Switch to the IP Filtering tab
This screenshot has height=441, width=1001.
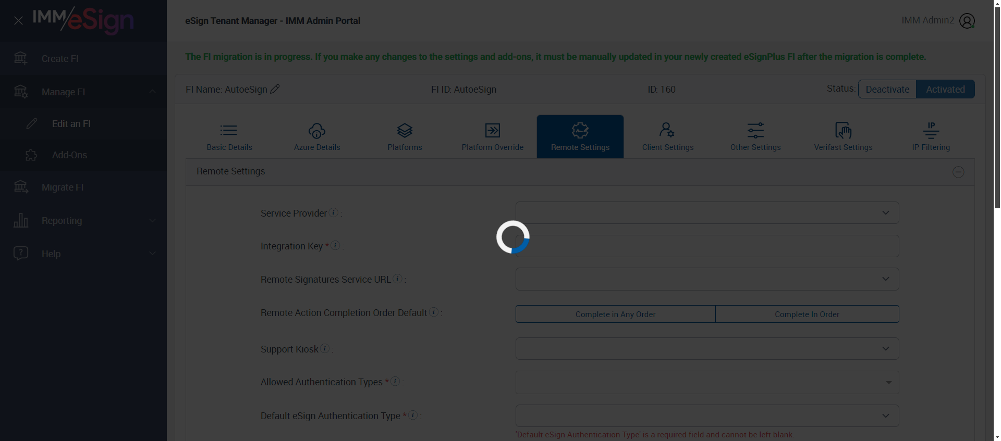click(931, 136)
